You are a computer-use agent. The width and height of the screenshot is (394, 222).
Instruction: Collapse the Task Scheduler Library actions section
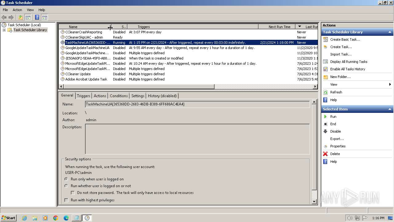[x=390, y=32]
